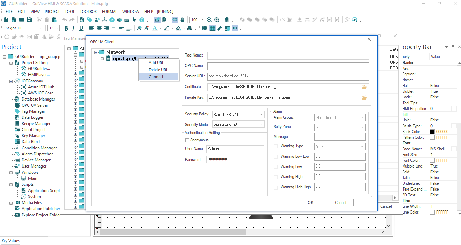This screenshot has width=461, height=245.
Task: Click the plug connection toolbar icon
Action: (x=134, y=20)
